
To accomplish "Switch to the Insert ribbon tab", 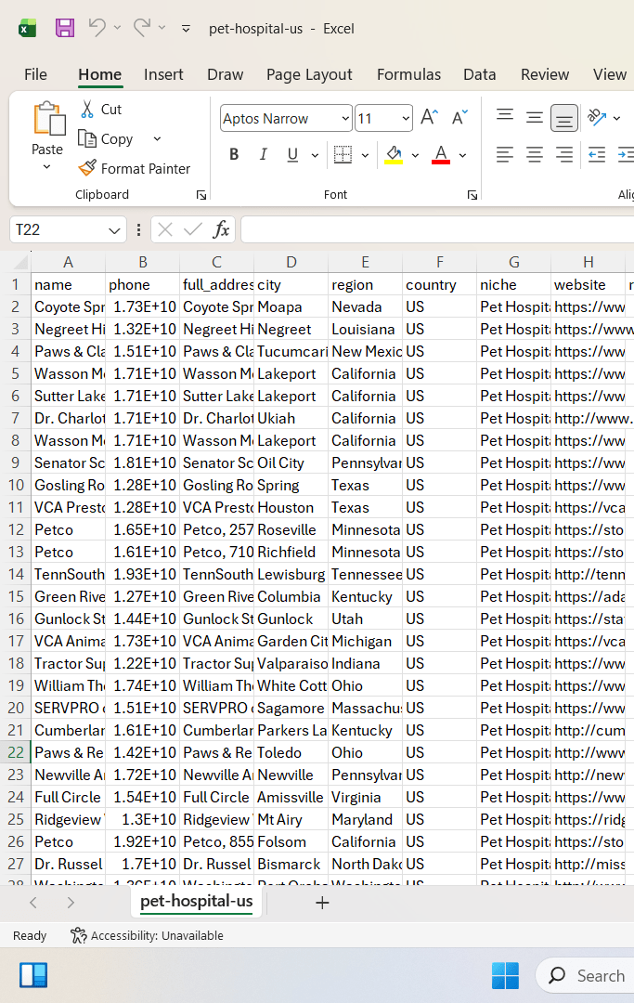I will point(163,75).
